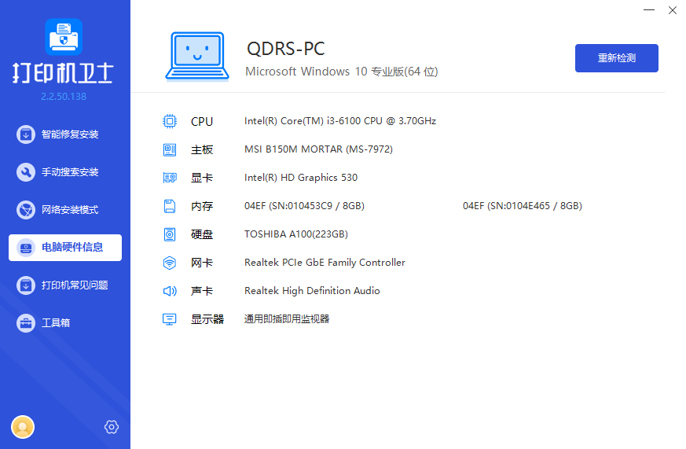Click TOSHIBA A100(223GB) text
This screenshot has height=449, width=686.
click(x=296, y=234)
